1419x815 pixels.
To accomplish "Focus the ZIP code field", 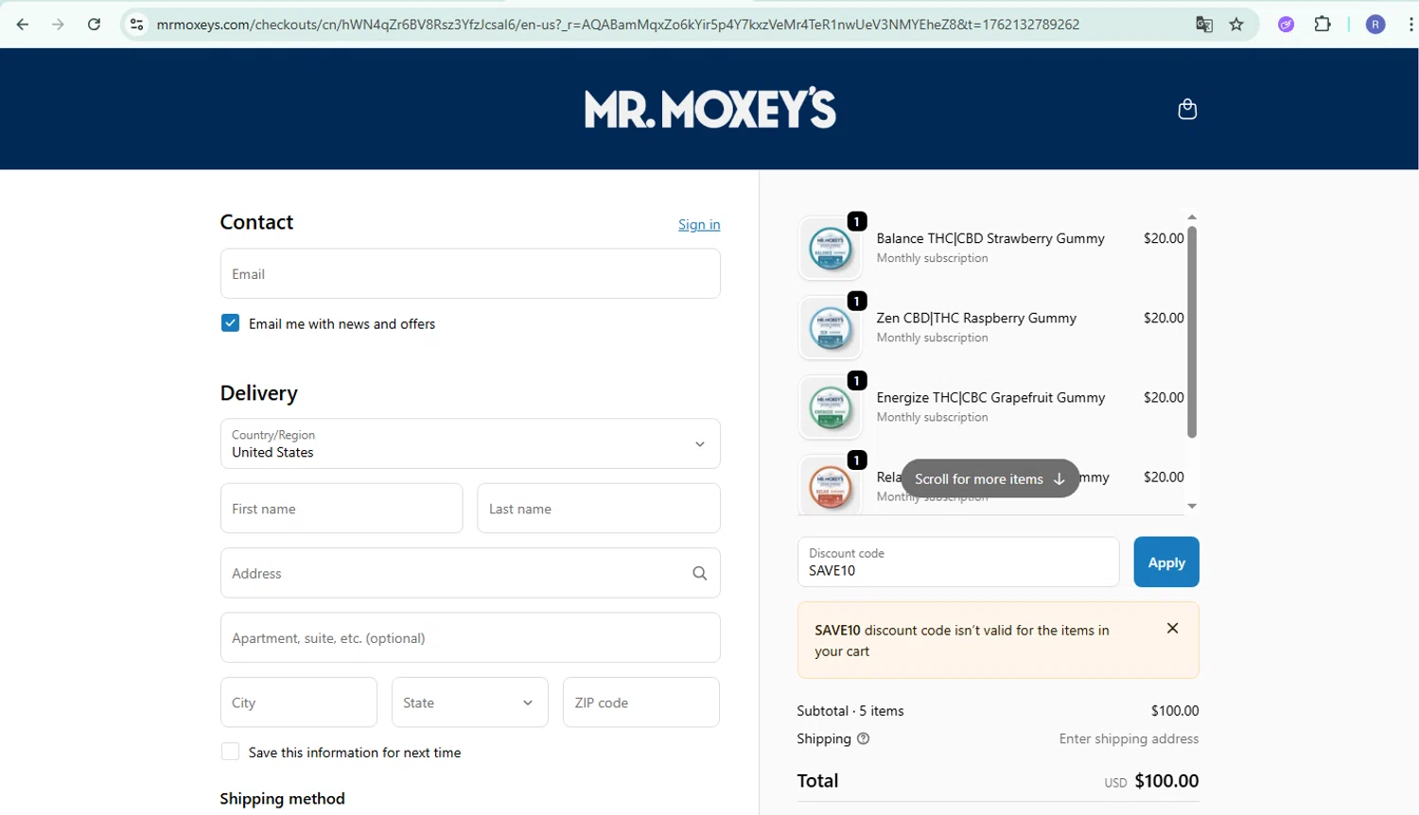I will (x=641, y=702).
